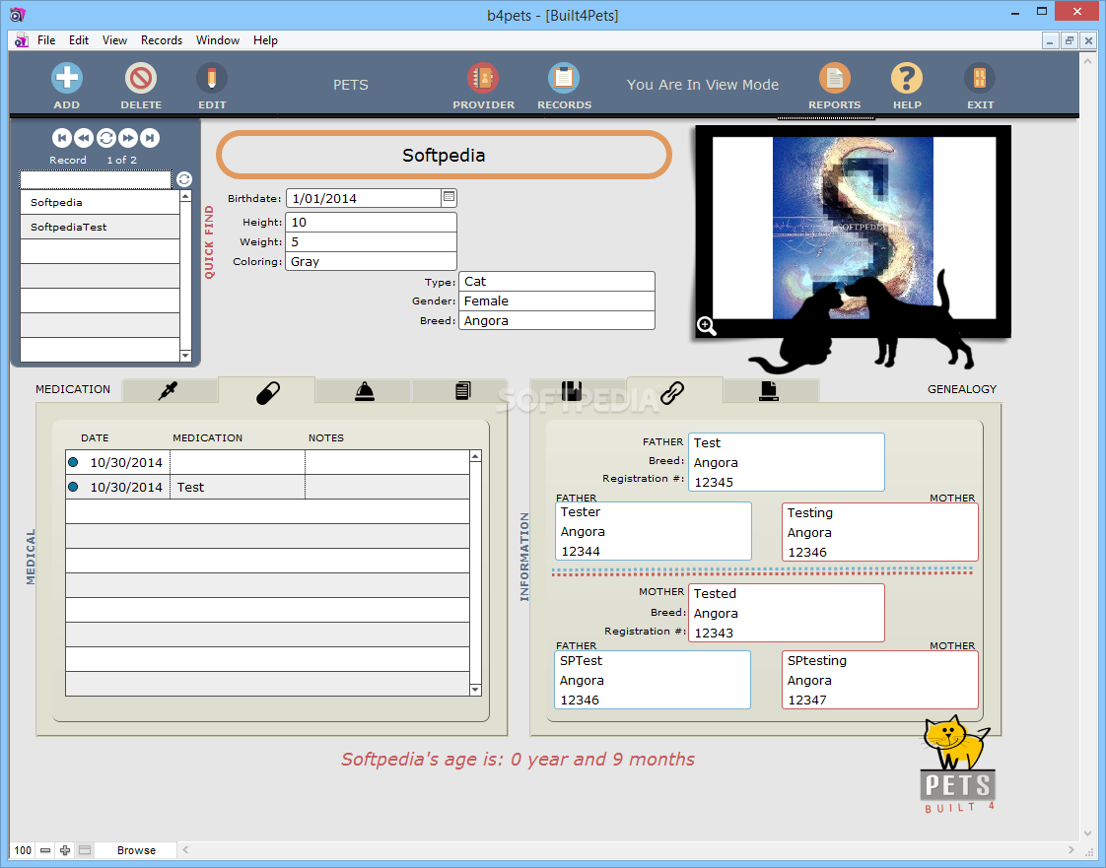
Task: Click the Type field showing Cat
Action: click(x=557, y=282)
